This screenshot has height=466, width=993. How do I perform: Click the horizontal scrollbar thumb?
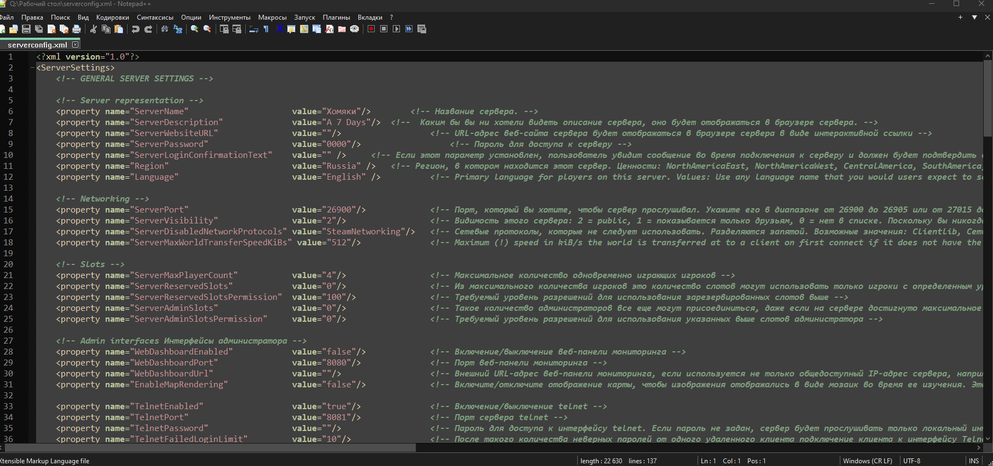[x=210, y=447]
